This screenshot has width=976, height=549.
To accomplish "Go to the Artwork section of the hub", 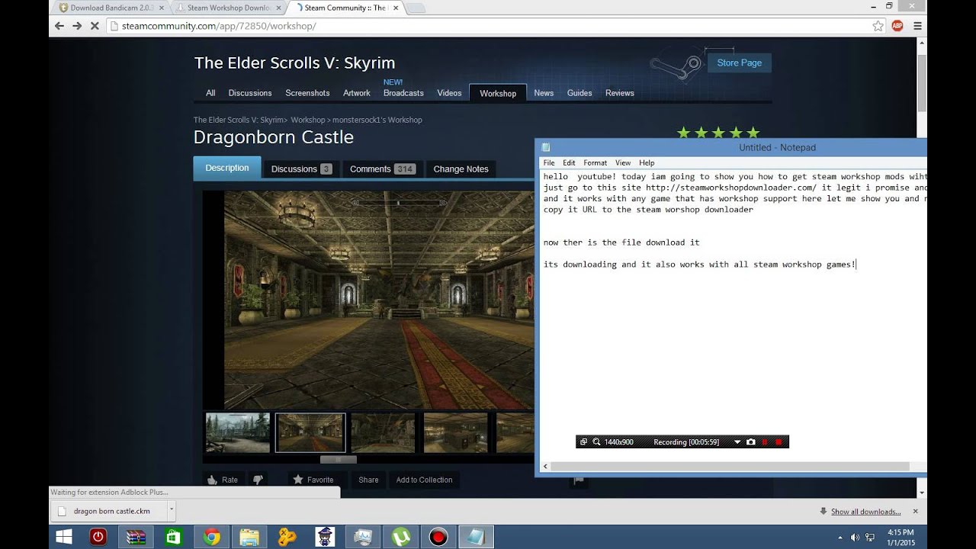I will point(356,93).
